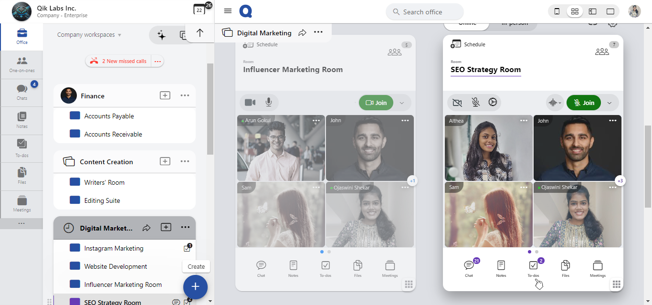This screenshot has height=305, width=652.
Task: Expand Join options arrow in SEO Strategy Room
Action: [x=609, y=103]
